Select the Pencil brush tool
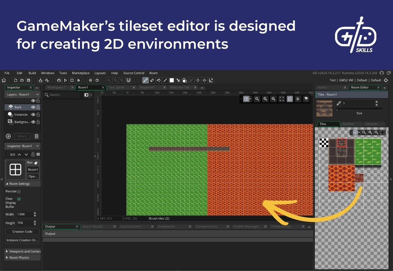This screenshot has height=271, width=393. 145,80
